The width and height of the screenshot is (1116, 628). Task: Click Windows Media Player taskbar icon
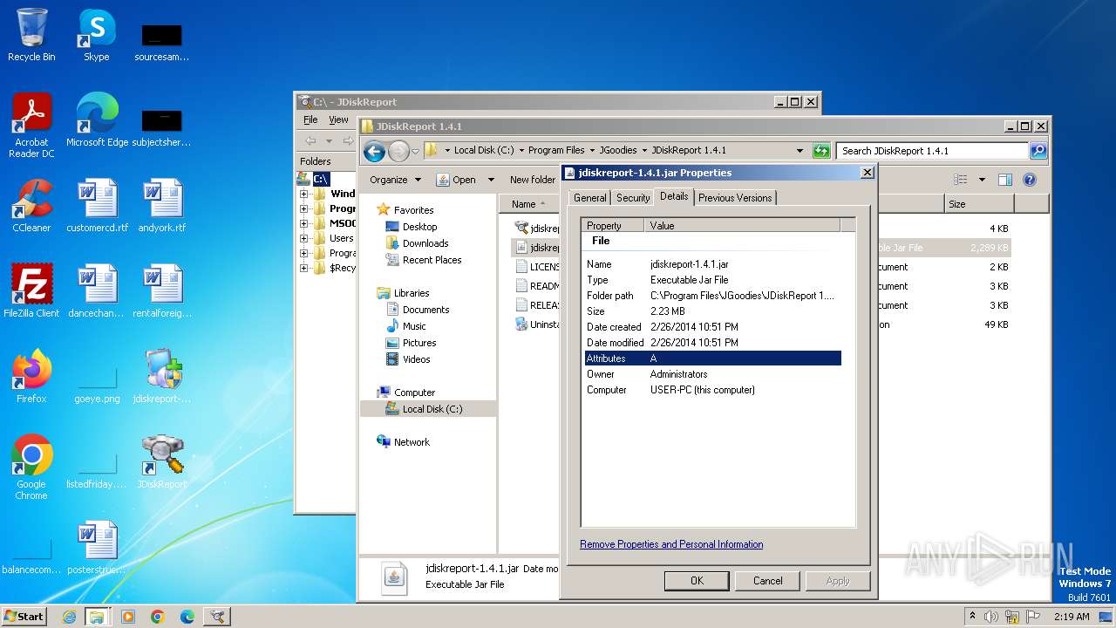(x=128, y=617)
